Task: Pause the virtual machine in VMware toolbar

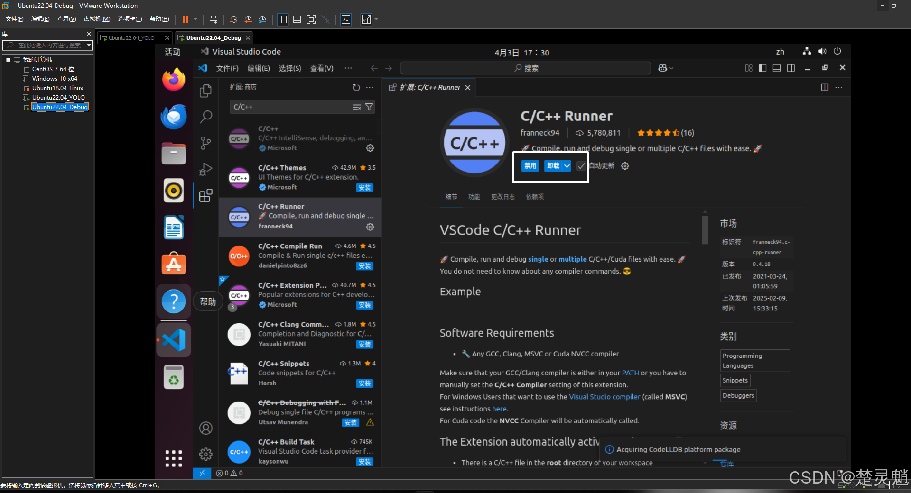Action: (x=186, y=19)
